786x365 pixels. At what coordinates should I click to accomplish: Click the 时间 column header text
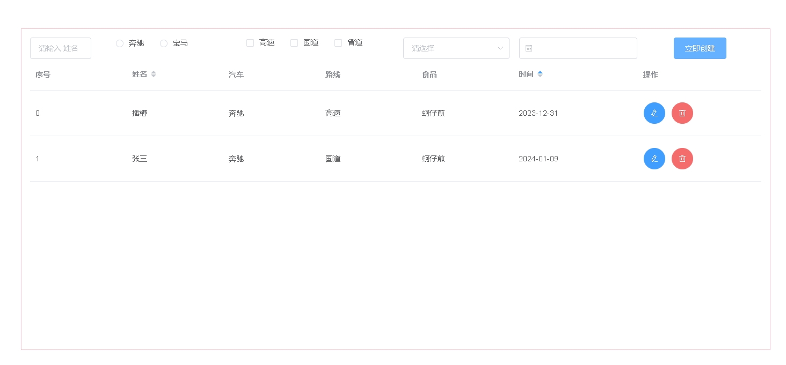[526, 75]
